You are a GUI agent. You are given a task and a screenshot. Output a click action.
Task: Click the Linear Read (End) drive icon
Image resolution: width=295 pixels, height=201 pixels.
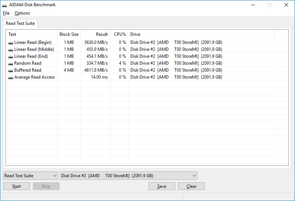(11, 57)
